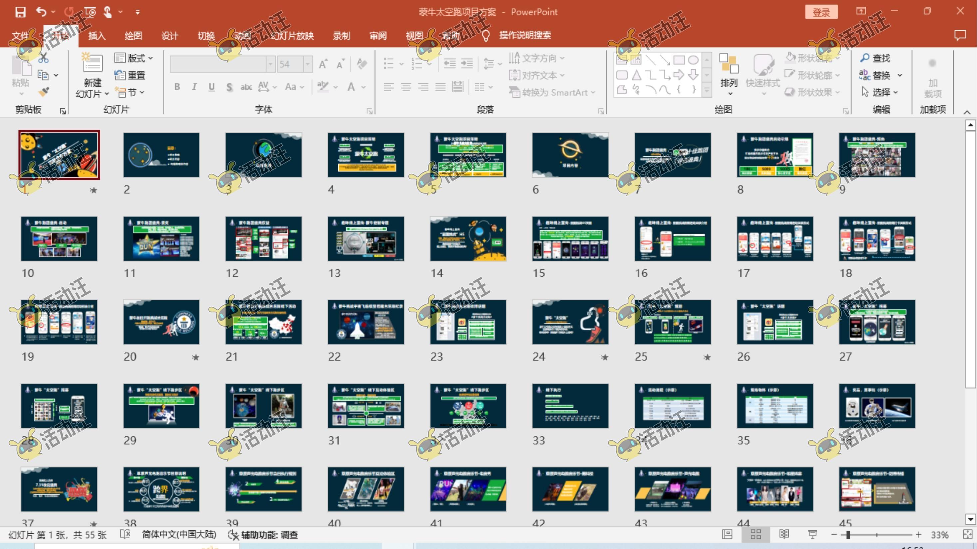Toggle Bold formatting
The image size is (977, 549).
tap(177, 87)
